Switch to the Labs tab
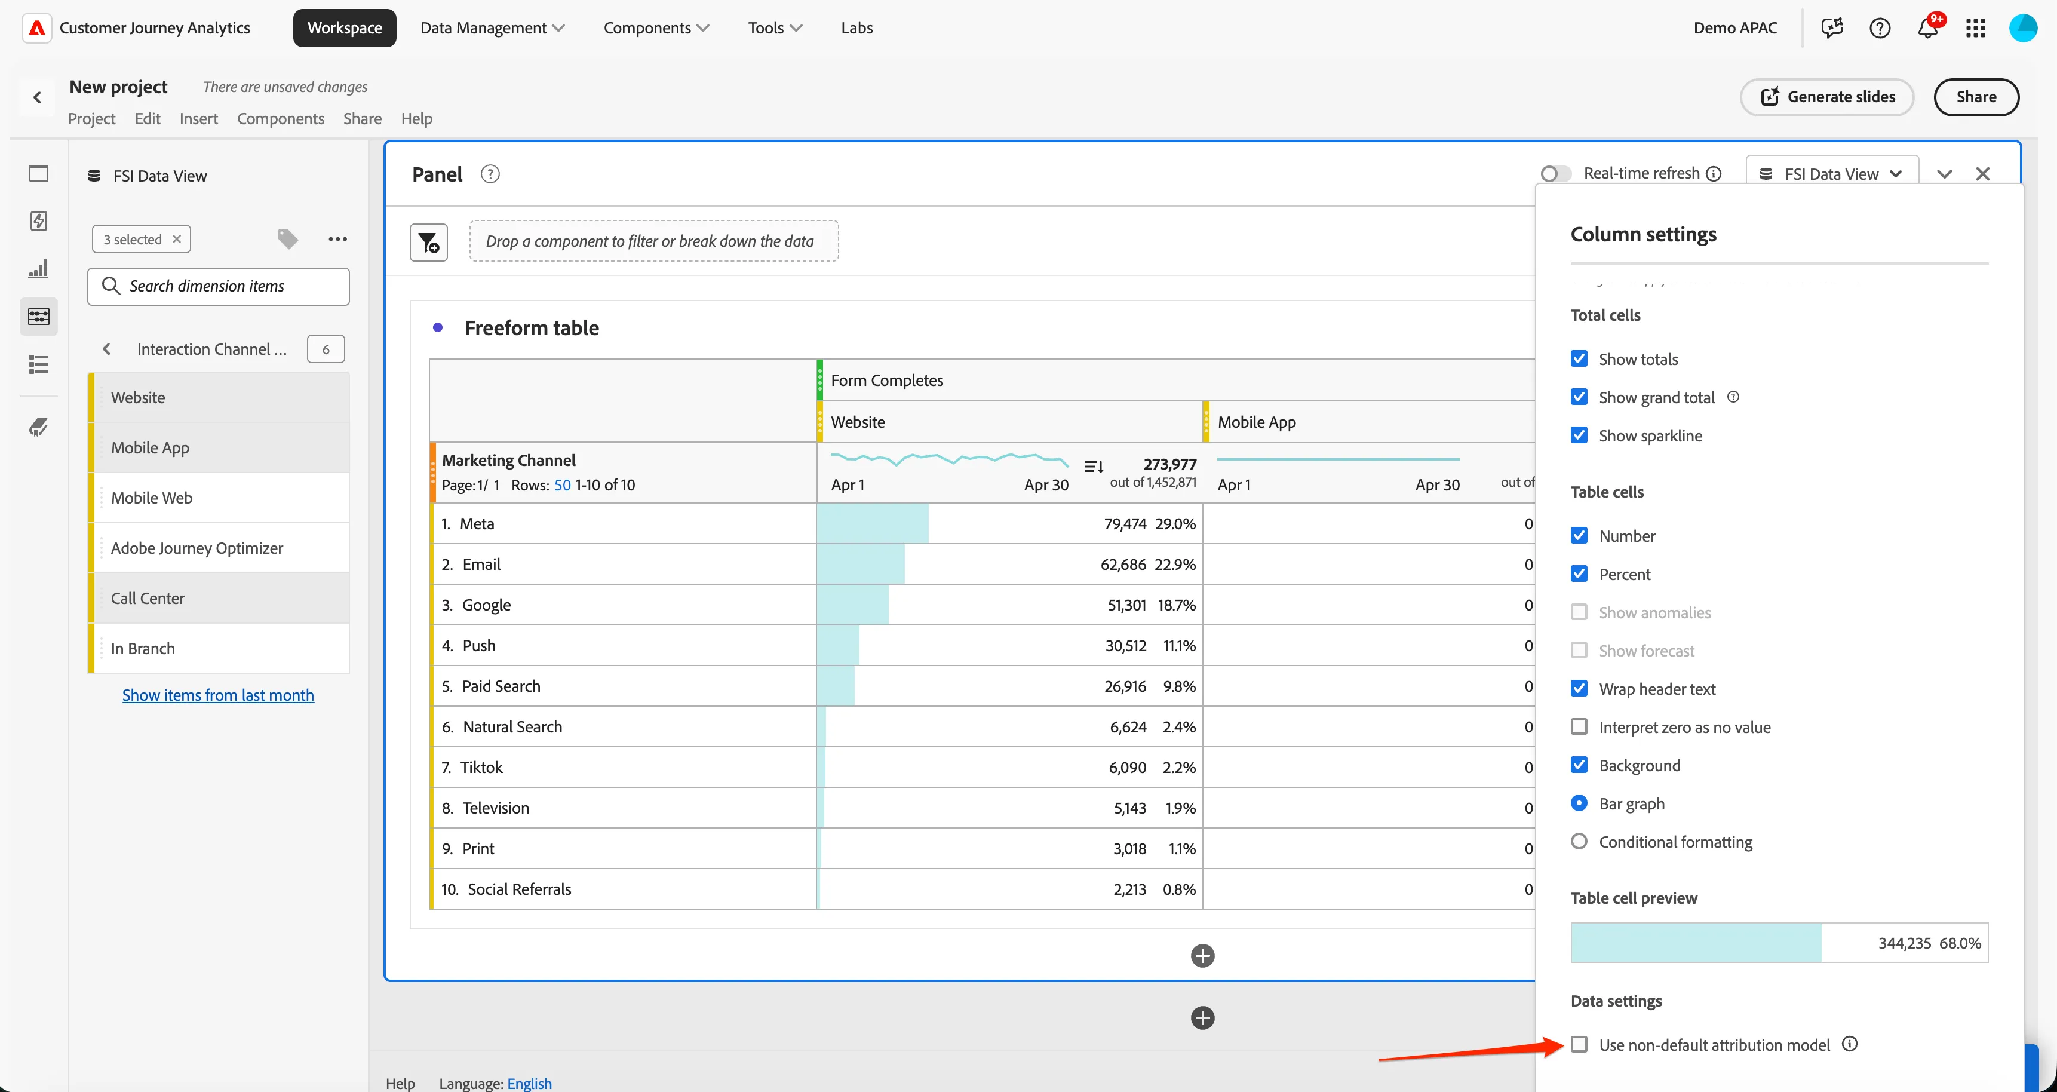 [857, 28]
